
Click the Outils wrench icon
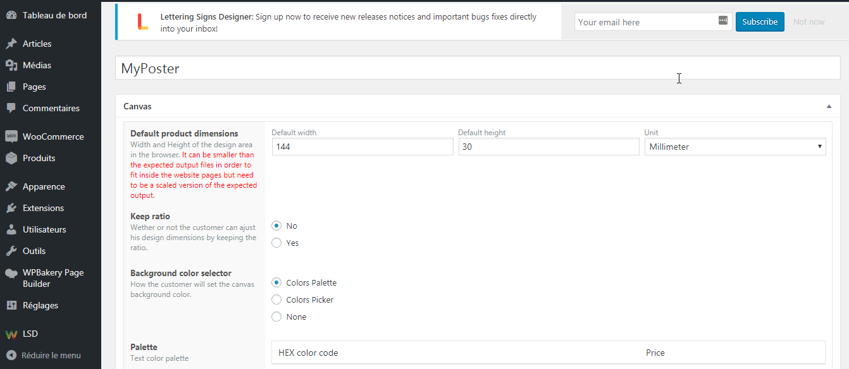click(11, 251)
